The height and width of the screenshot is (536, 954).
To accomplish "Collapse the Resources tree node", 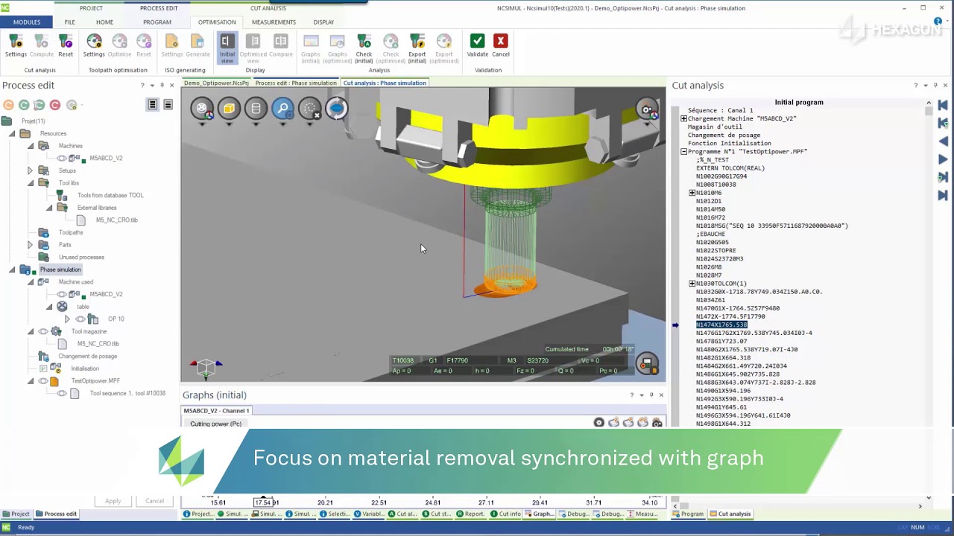I will click(x=12, y=133).
